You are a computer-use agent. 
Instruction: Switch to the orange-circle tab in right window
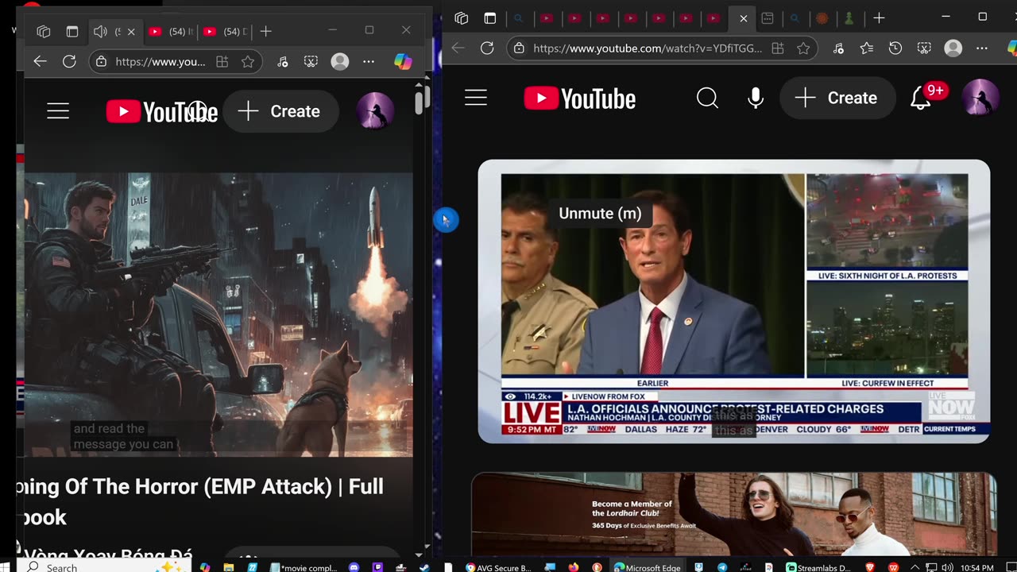pyautogui.click(x=822, y=18)
